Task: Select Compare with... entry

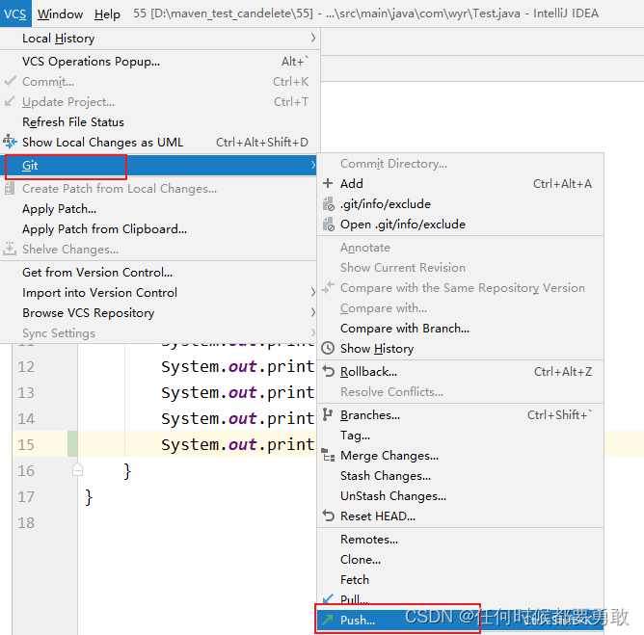Action: point(461,307)
